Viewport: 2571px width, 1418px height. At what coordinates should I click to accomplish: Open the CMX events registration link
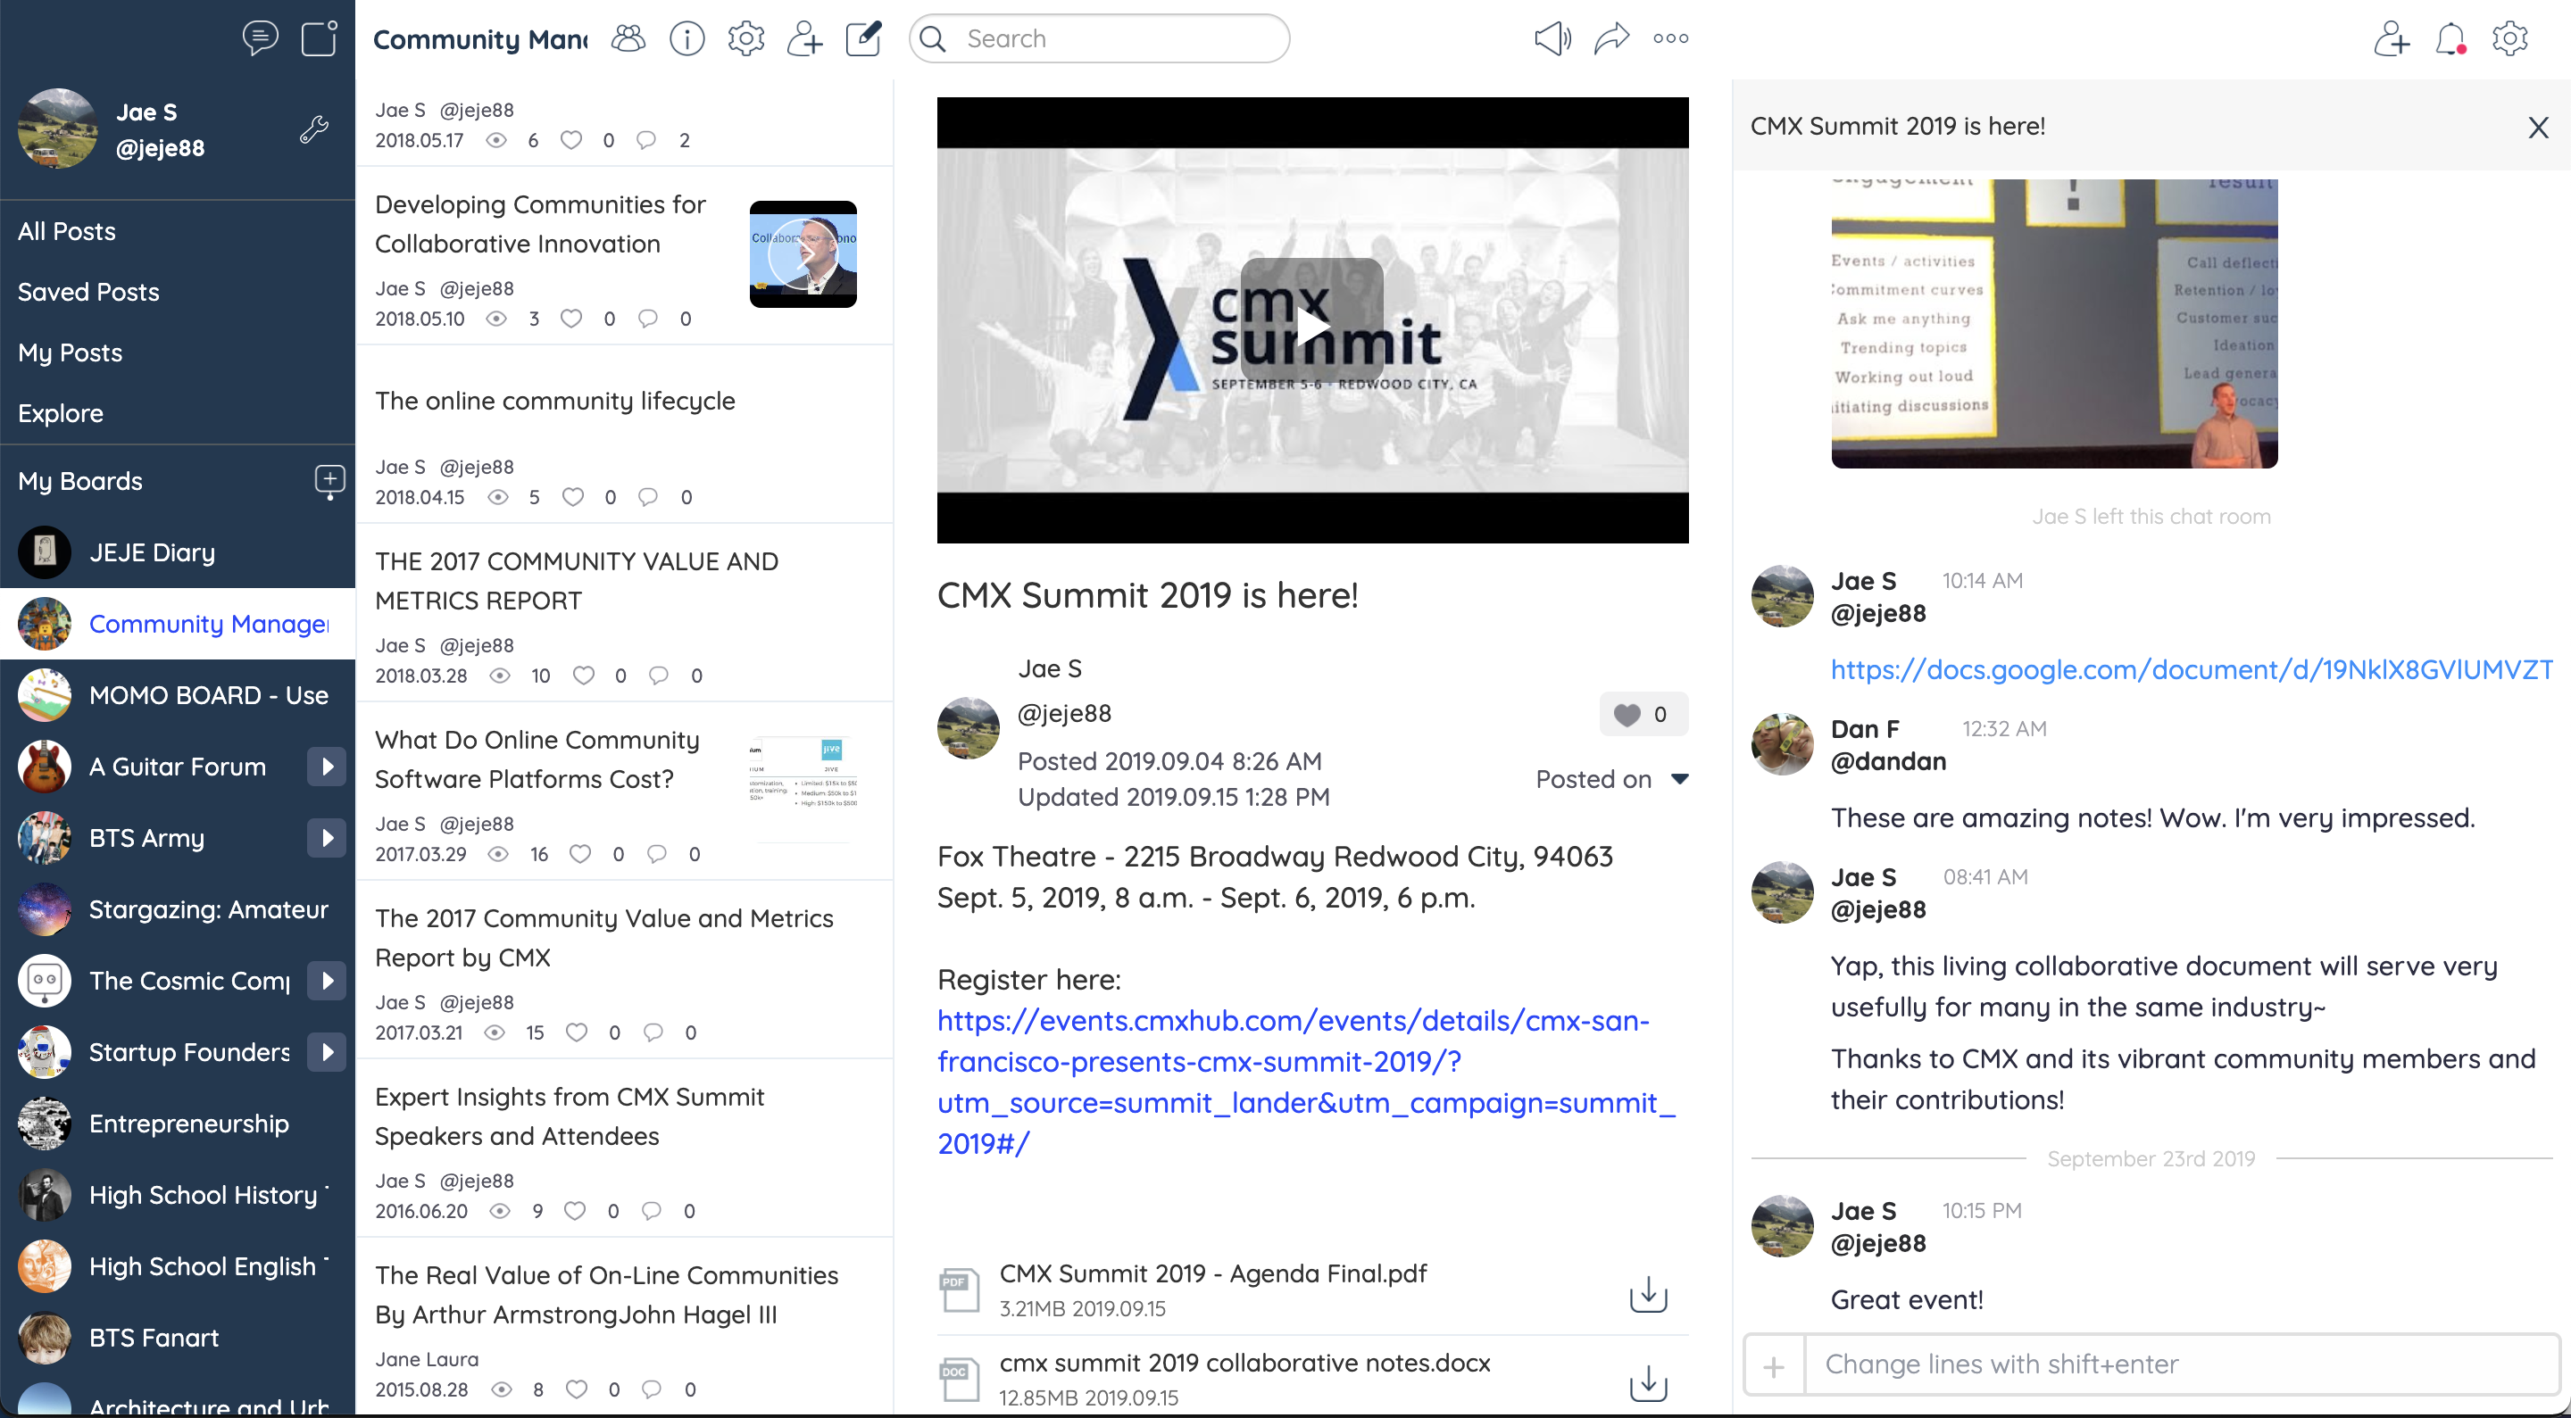tap(1304, 1081)
